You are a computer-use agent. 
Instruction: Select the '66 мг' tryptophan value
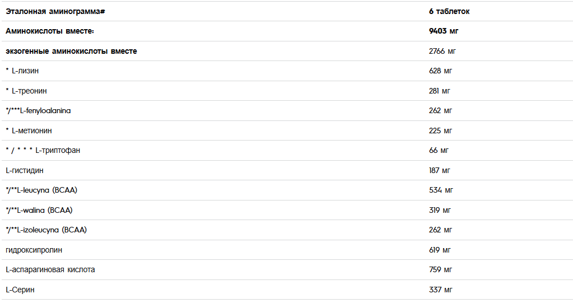[x=439, y=150]
